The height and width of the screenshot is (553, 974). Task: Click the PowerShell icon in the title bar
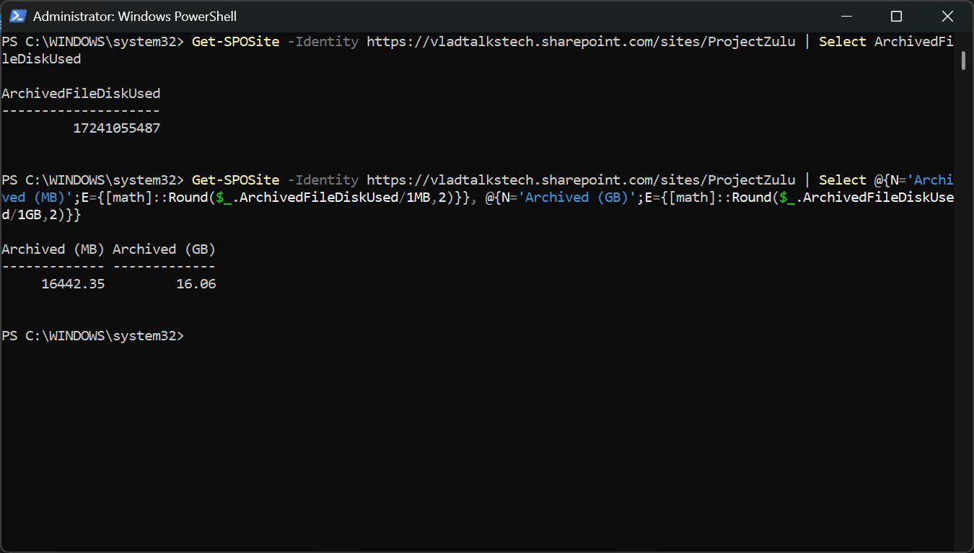(x=18, y=16)
